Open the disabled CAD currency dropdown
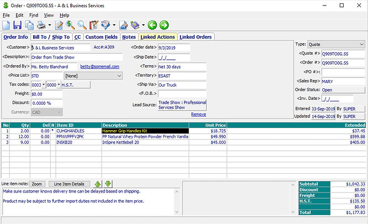The height and width of the screenshot is (224, 368). click(x=47, y=112)
